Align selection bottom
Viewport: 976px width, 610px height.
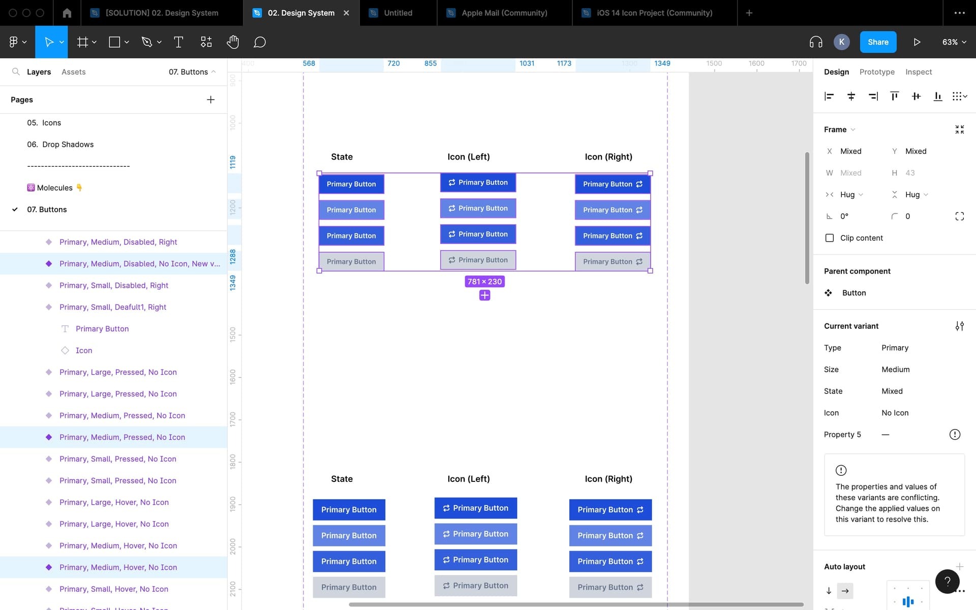[938, 96]
